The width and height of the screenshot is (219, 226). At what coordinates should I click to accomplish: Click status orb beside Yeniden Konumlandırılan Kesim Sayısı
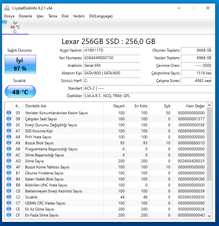[9, 113]
